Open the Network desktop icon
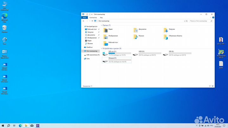Image resolution: width=228 pixels, height=128 pixels. pos(4,41)
